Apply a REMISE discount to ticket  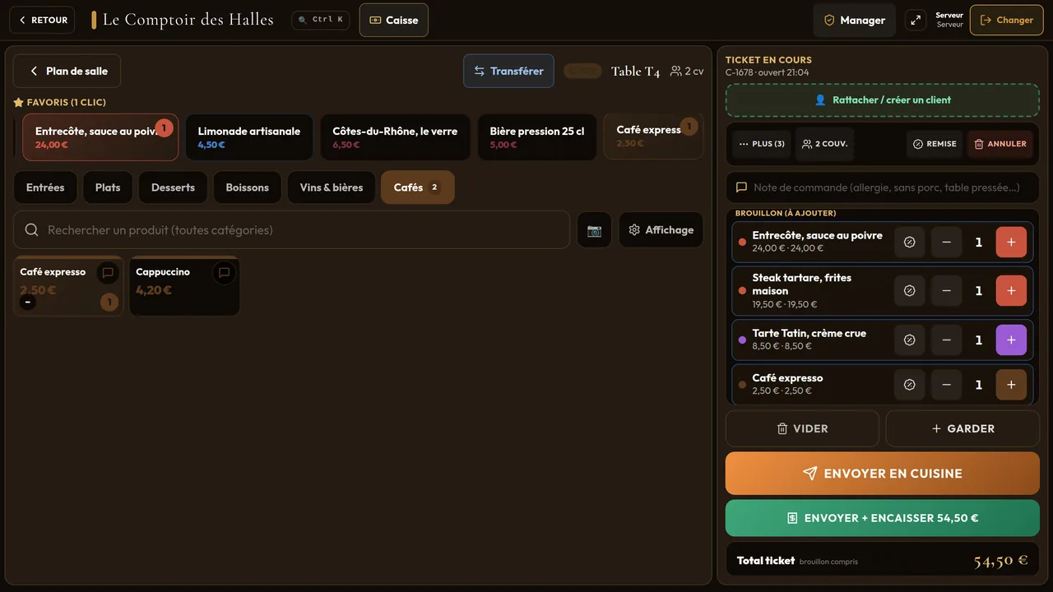pyautogui.click(x=935, y=144)
